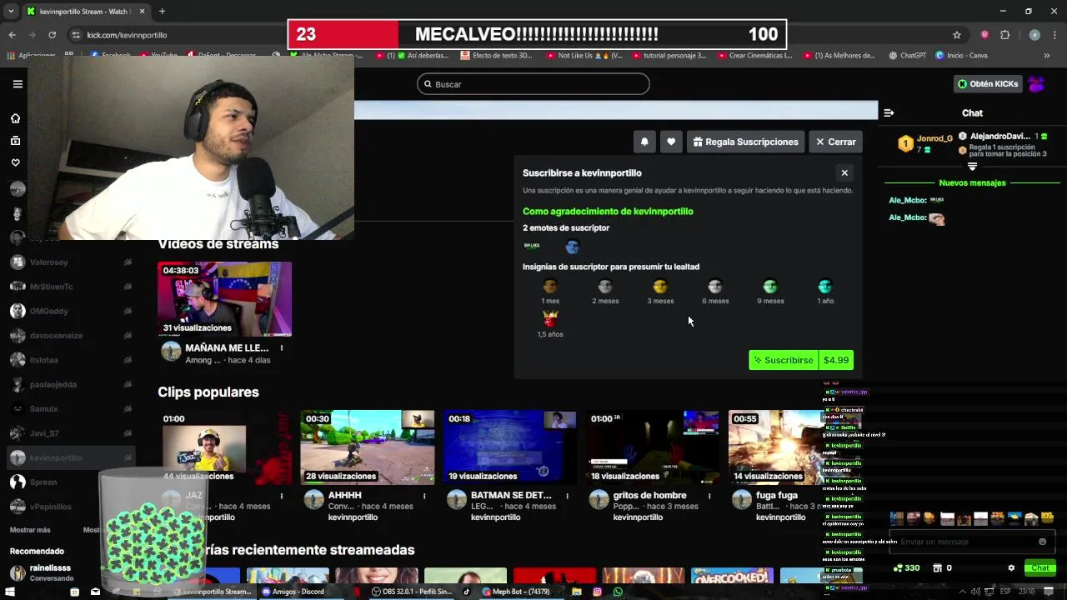The width and height of the screenshot is (1067, 600).
Task: Open a new browser tab
Action: click(x=162, y=12)
